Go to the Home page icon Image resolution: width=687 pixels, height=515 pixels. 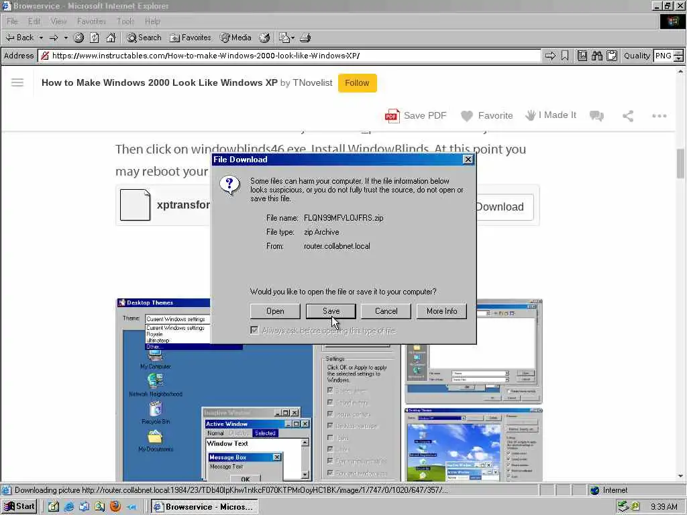(111, 38)
